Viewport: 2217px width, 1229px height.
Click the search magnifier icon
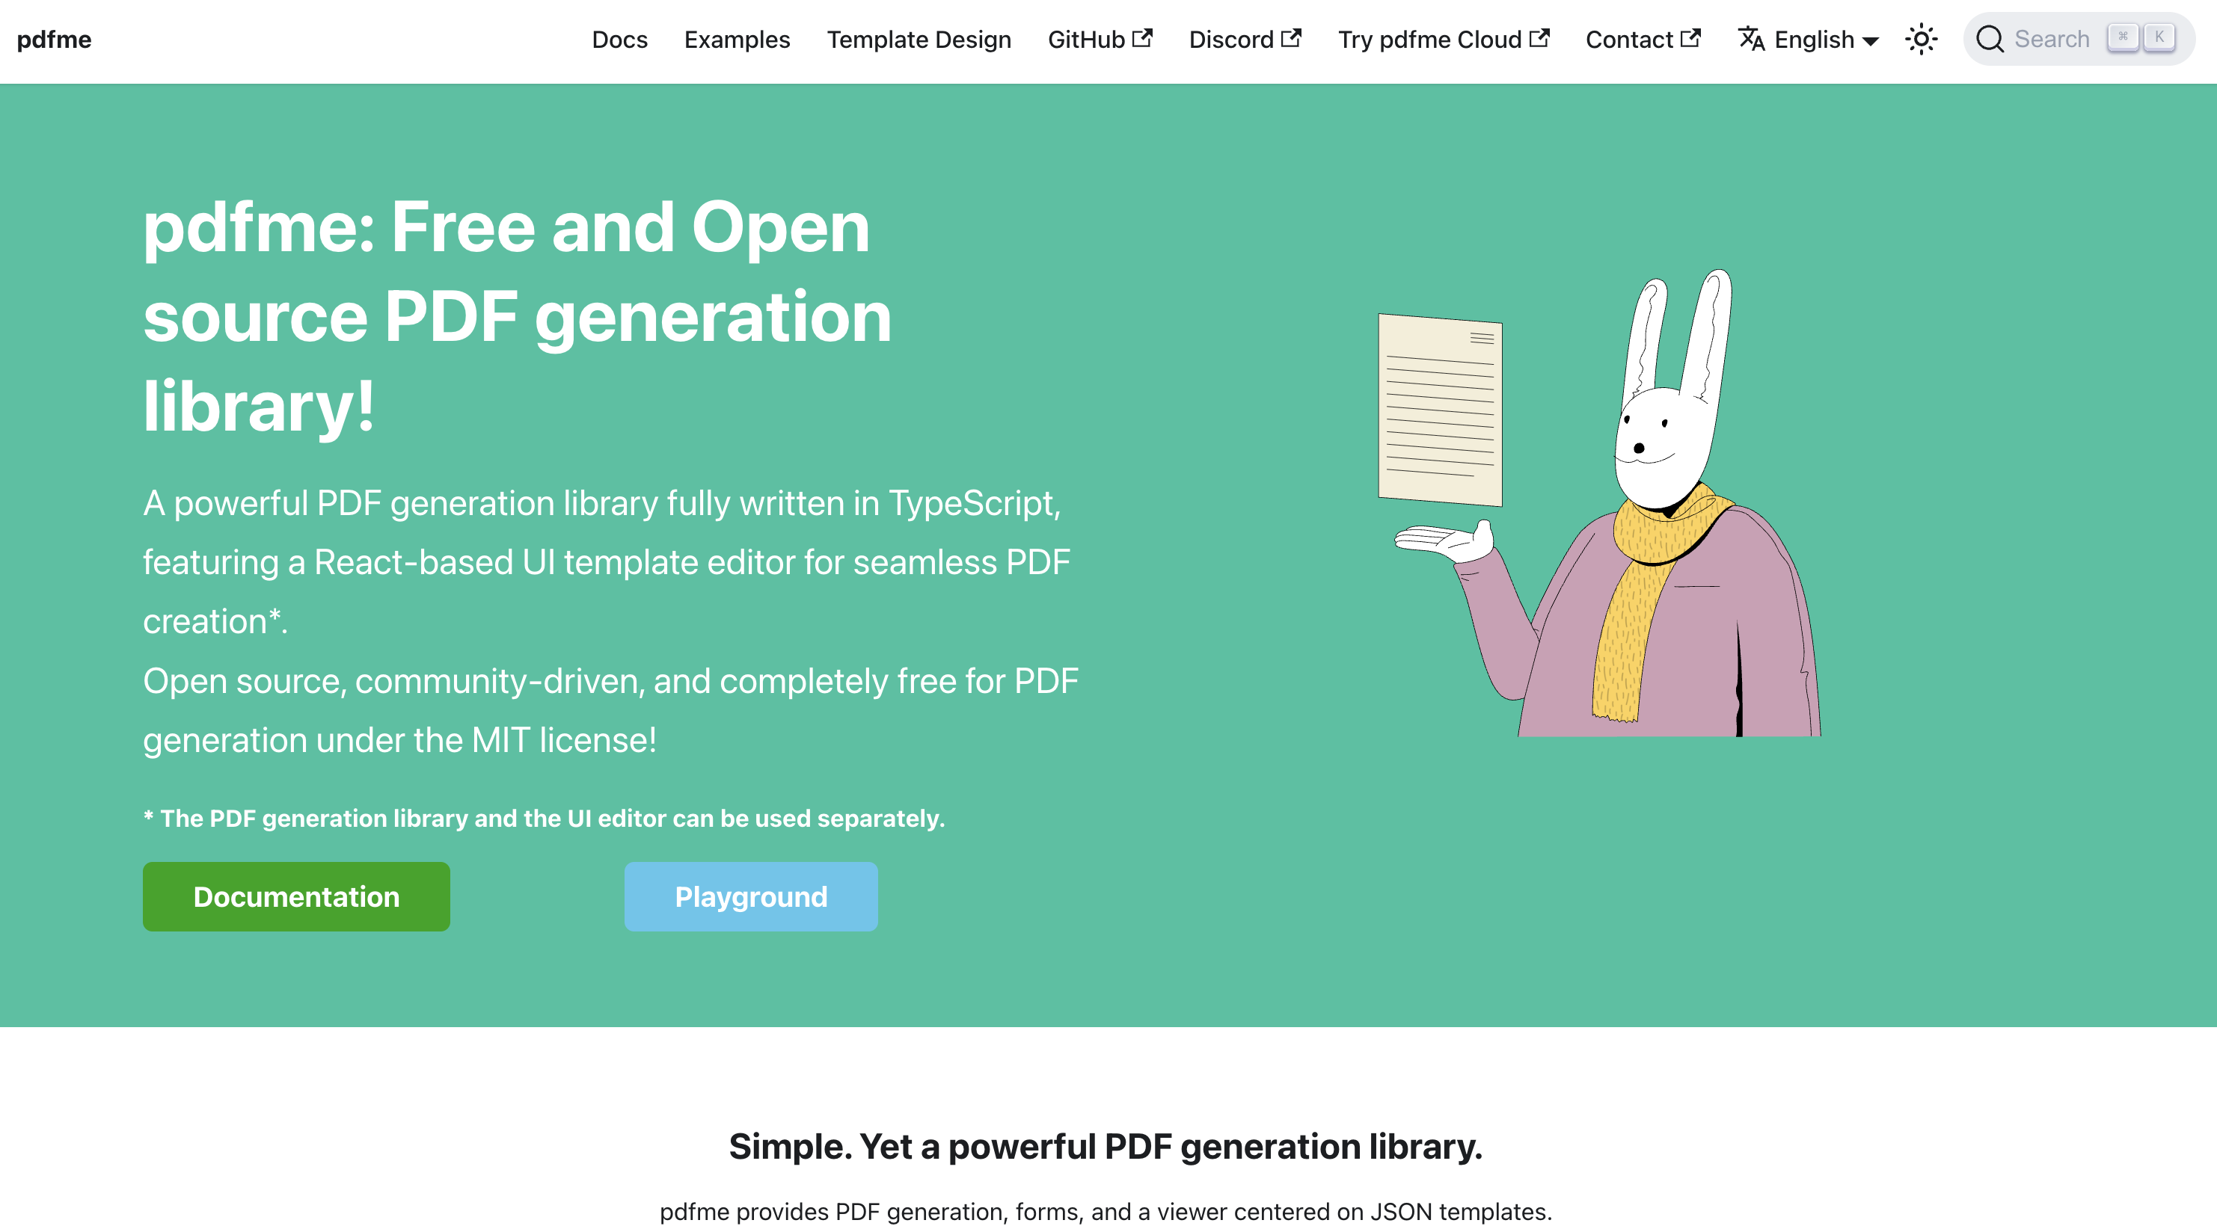(x=1990, y=40)
